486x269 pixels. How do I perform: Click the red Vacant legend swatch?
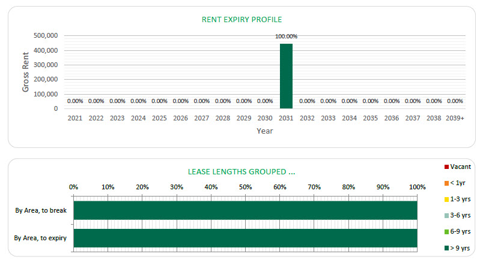coord(446,167)
